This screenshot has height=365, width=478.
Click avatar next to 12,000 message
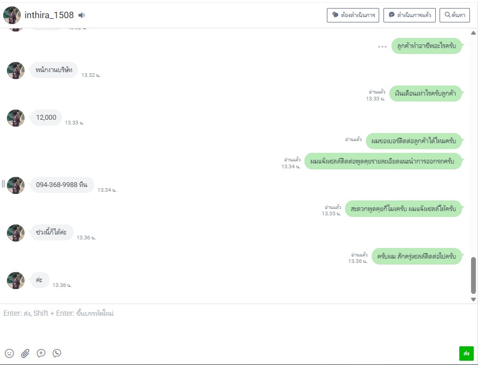[16, 118]
